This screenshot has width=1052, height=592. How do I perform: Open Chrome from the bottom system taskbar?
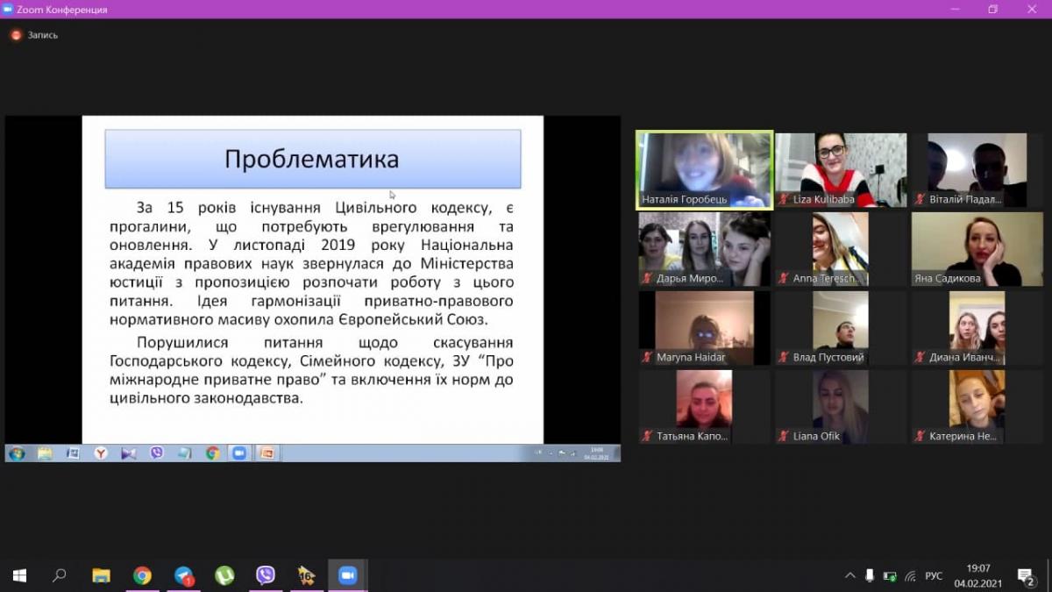coord(142,575)
